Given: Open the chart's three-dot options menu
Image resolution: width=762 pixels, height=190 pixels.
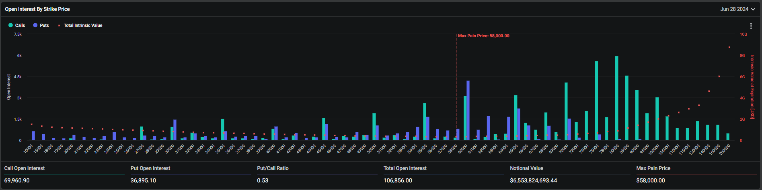Looking at the screenshot, I should (x=751, y=26).
